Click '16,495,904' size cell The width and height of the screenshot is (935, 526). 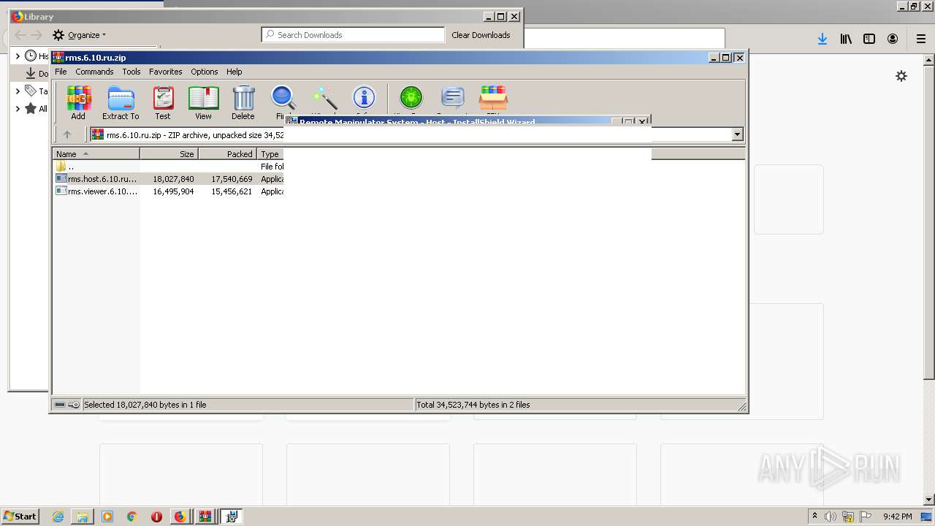point(173,191)
